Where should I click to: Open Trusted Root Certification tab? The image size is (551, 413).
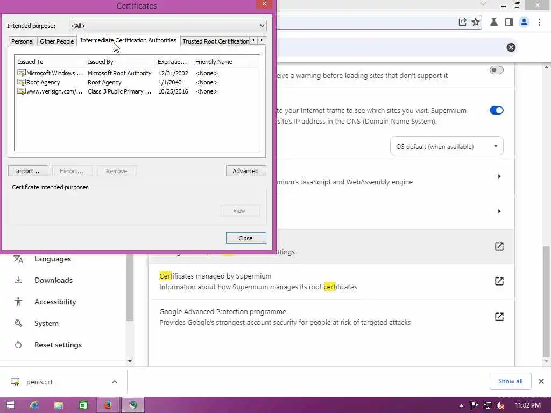[215, 41]
